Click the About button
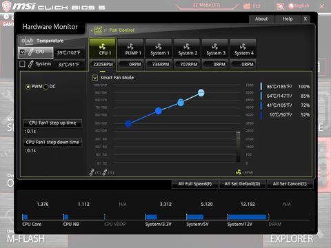331x248 pixels. click(x=261, y=19)
